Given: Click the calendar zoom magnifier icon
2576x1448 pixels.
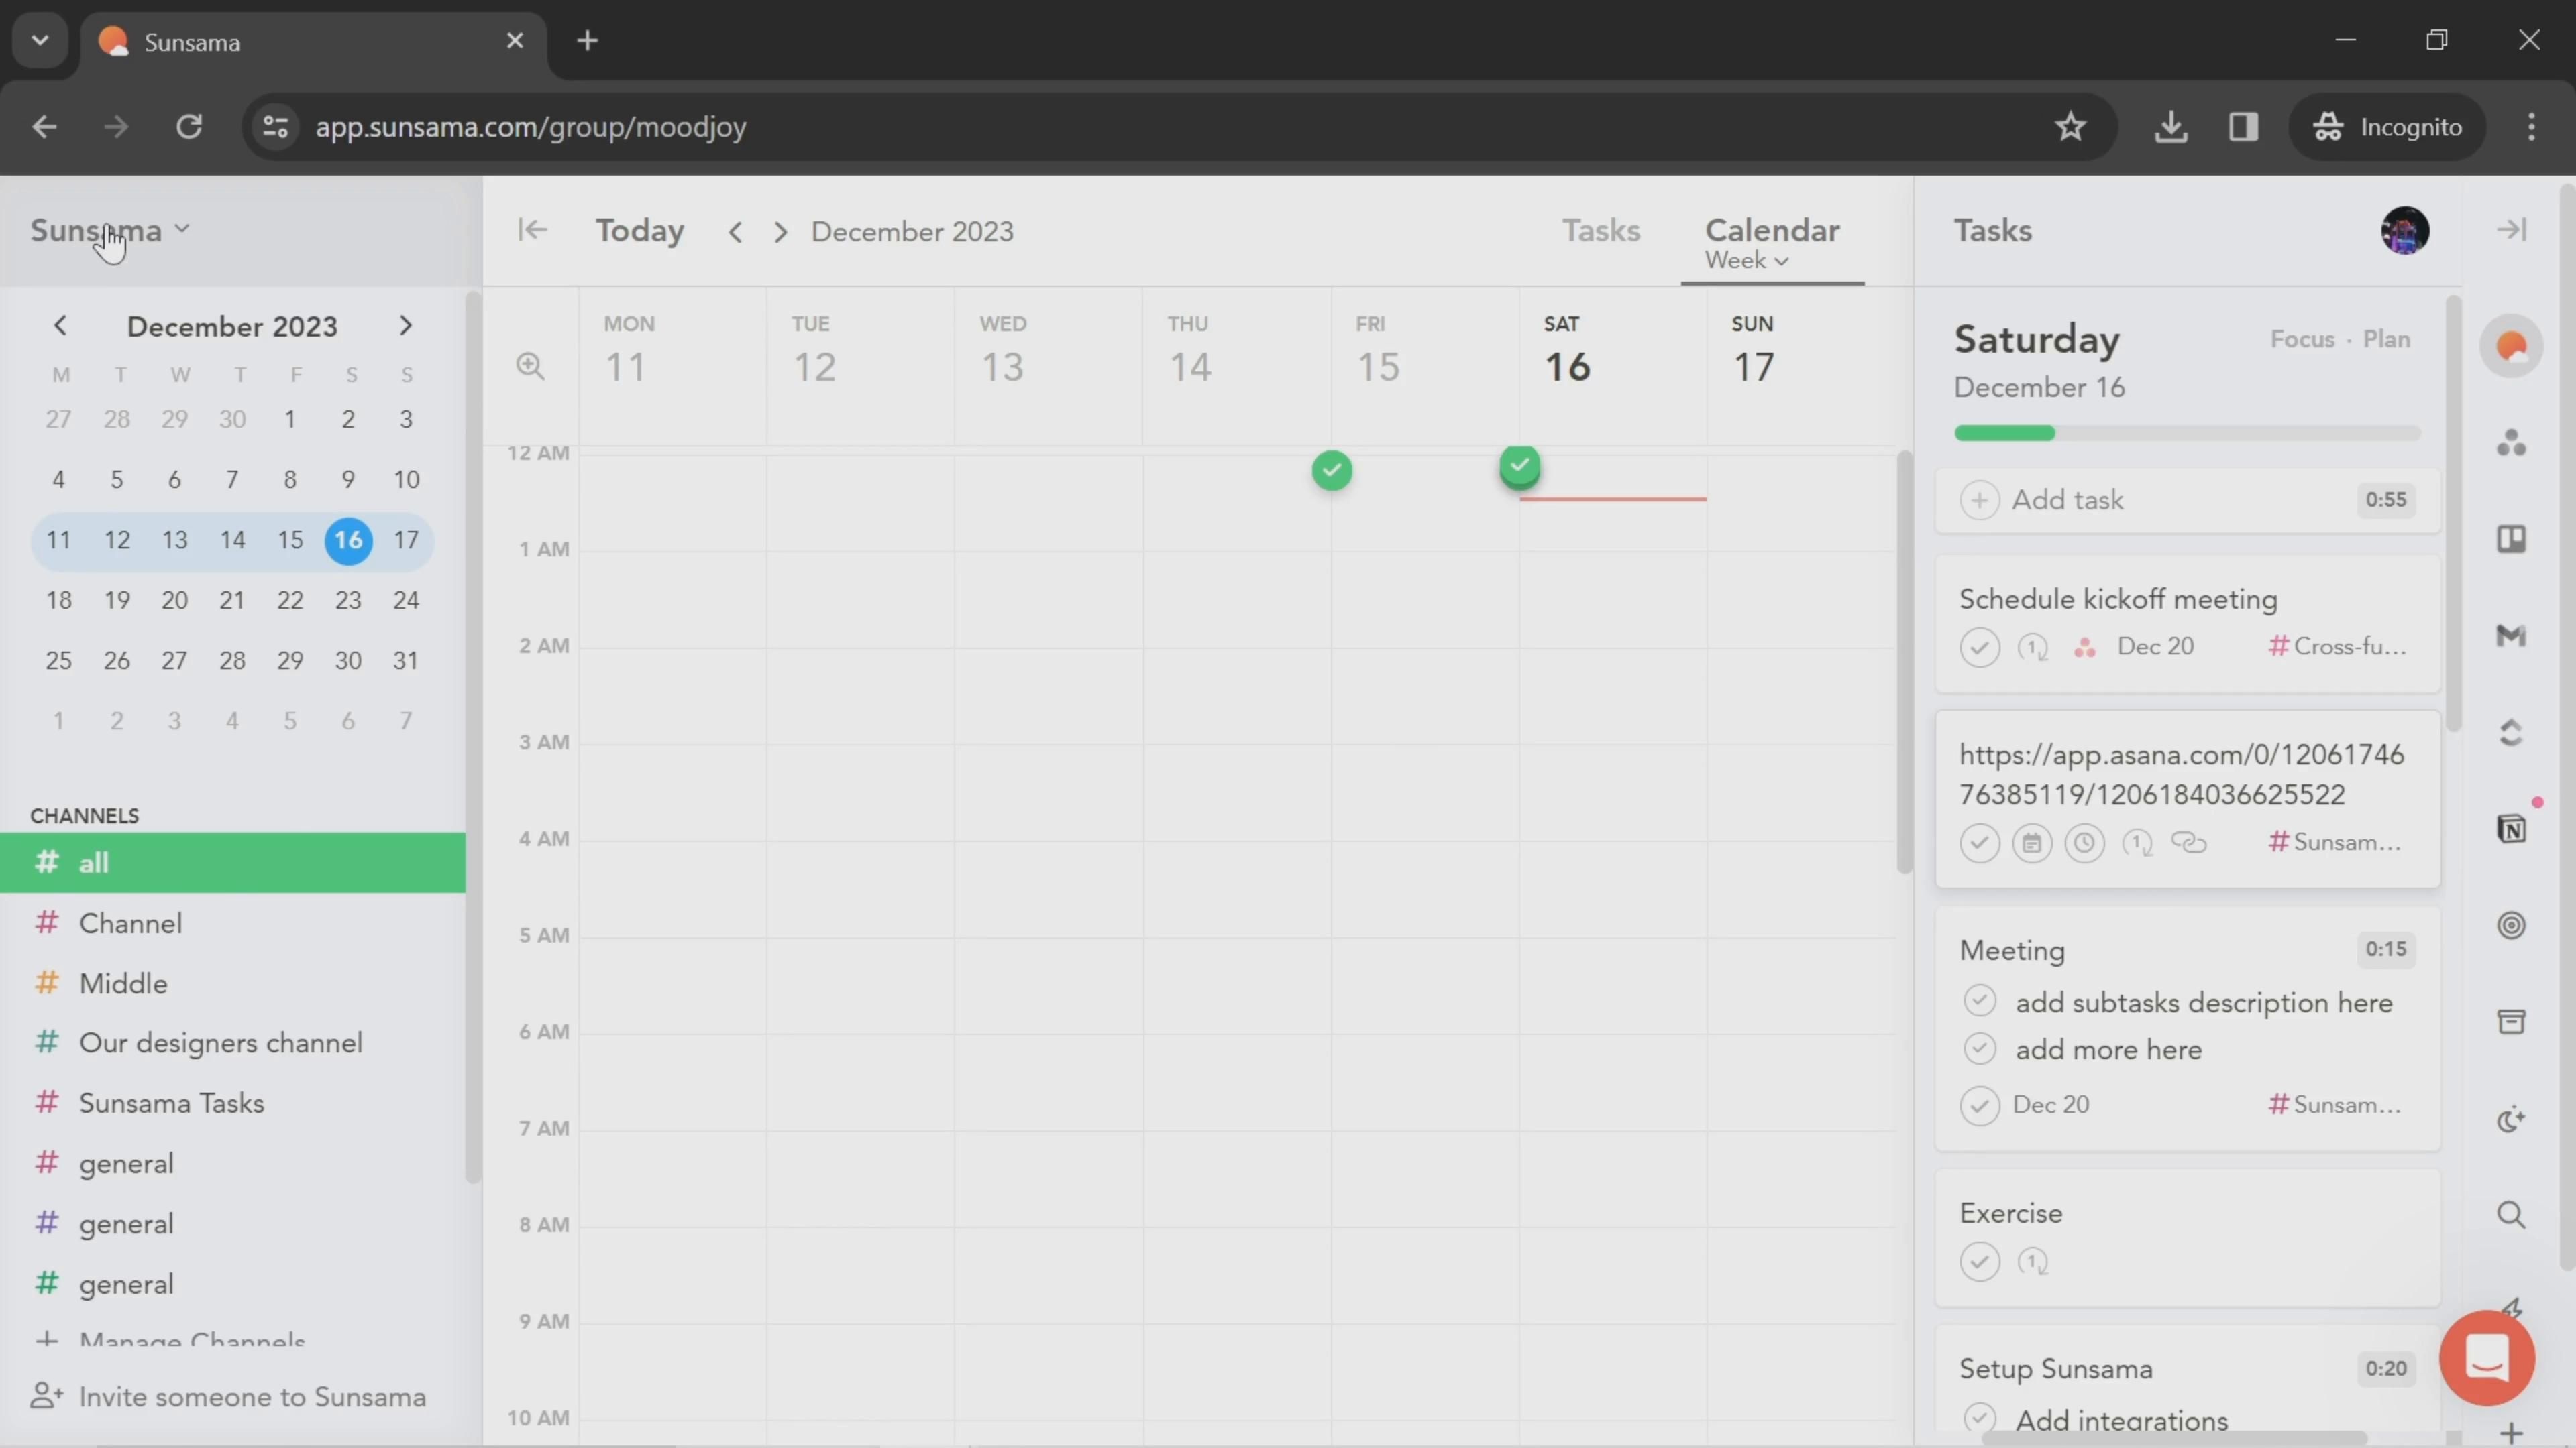Looking at the screenshot, I should click(530, 366).
